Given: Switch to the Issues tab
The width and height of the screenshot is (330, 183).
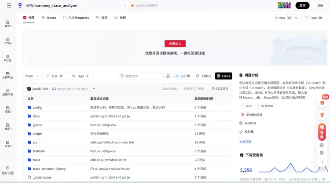Looking at the screenshot, I should pos(49,18).
